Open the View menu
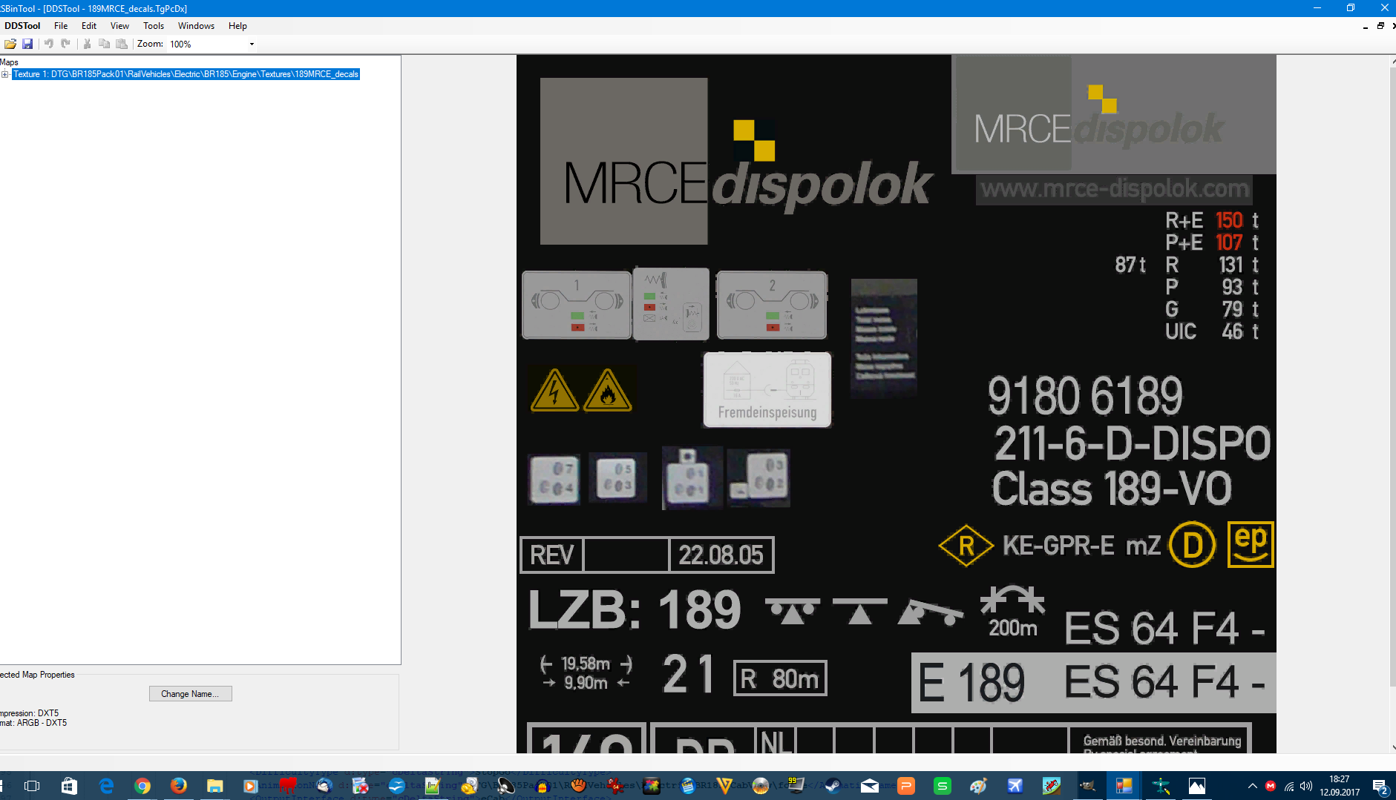The image size is (1396, 800). 119,26
